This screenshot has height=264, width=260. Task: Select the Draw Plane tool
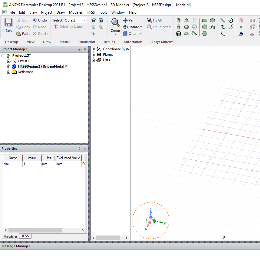(x=241, y=34)
